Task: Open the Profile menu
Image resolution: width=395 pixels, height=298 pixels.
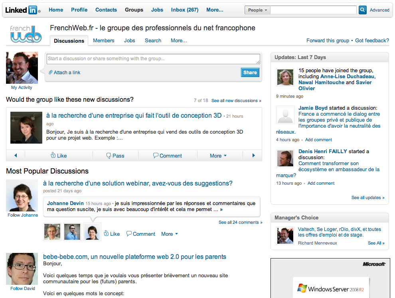Action: [79, 10]
